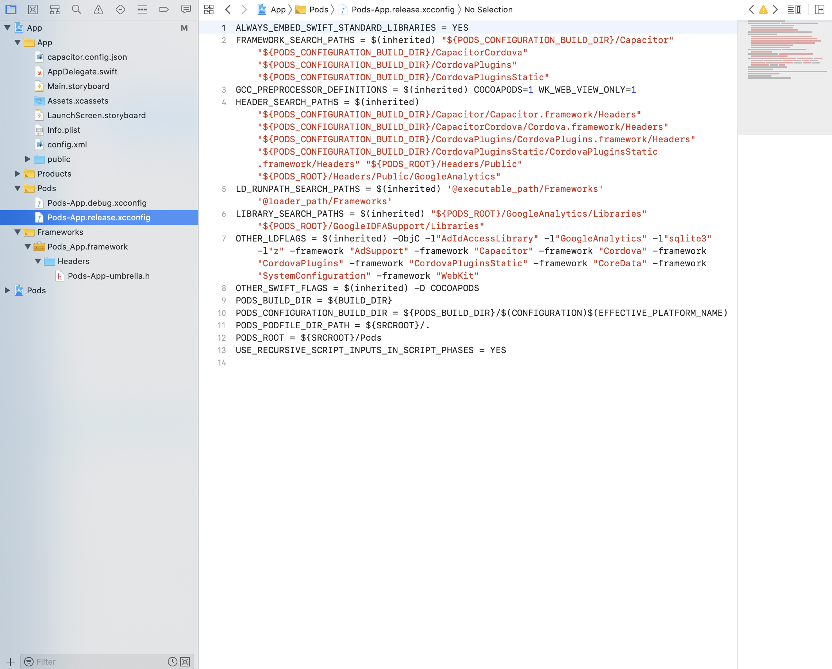Select Pods-App.release.xcconfig in navigator
This screenshot has width=832, height=669.
[x=99, y=218]
